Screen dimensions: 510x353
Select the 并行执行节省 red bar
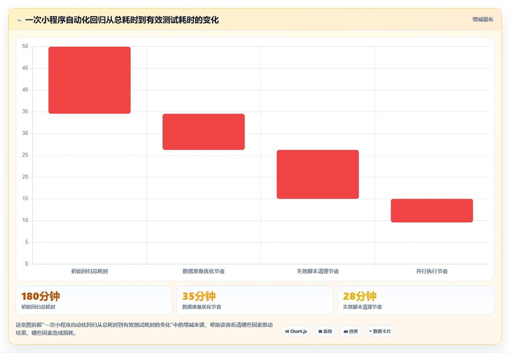[x=432, y=210]
